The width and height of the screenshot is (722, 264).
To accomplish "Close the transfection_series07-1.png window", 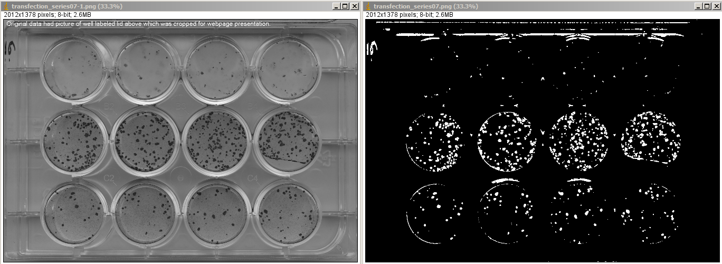I will 354,6.
